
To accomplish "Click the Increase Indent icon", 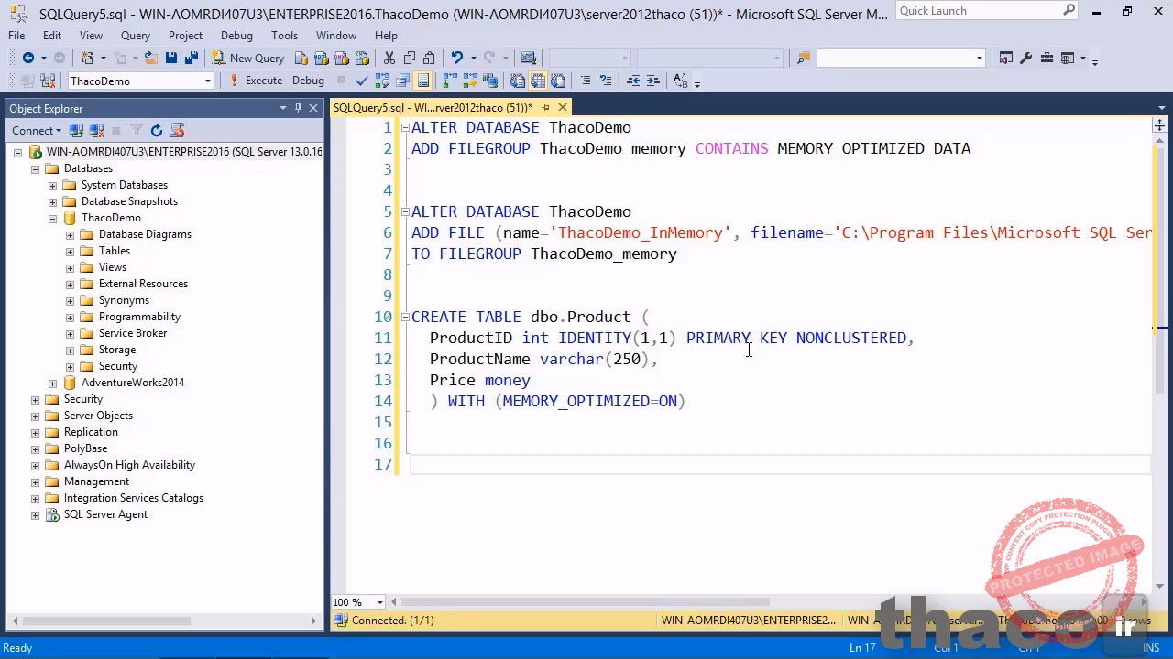I will [x=652, y=81].
